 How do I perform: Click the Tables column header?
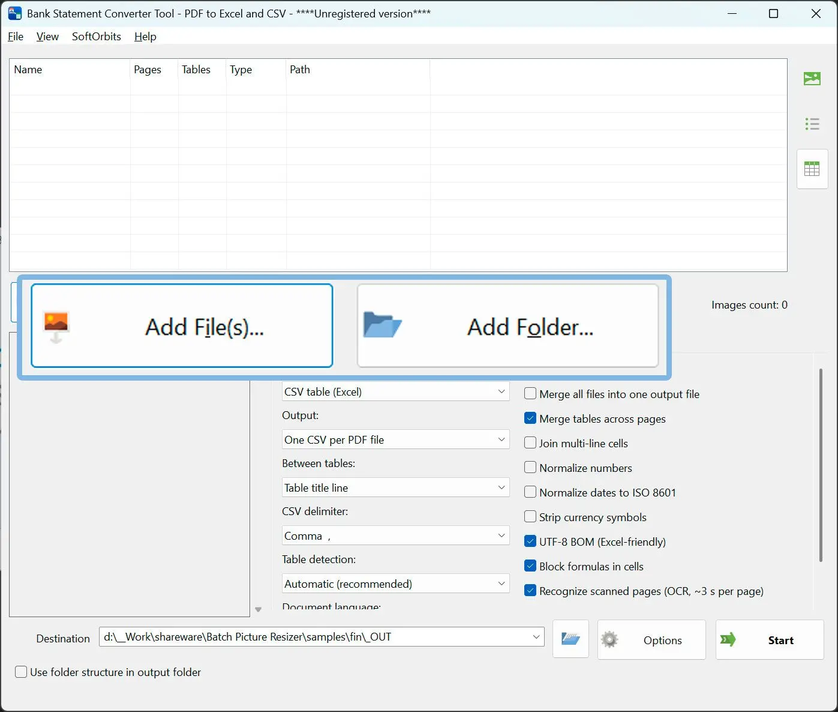202,70
